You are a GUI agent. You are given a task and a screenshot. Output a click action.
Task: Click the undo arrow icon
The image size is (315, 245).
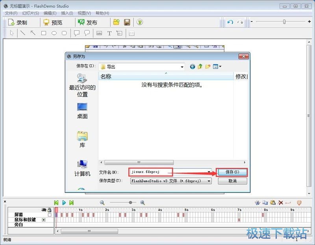coord(230,22)
